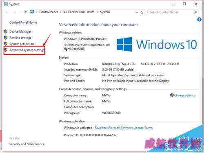
Task: Click shield icon beside Remote settings
Action: [x=6, y=38]
